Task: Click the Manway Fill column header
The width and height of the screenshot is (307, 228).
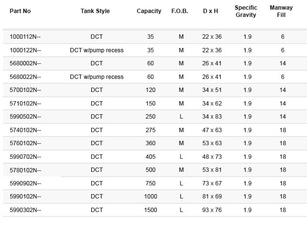Action: (281, 11)
